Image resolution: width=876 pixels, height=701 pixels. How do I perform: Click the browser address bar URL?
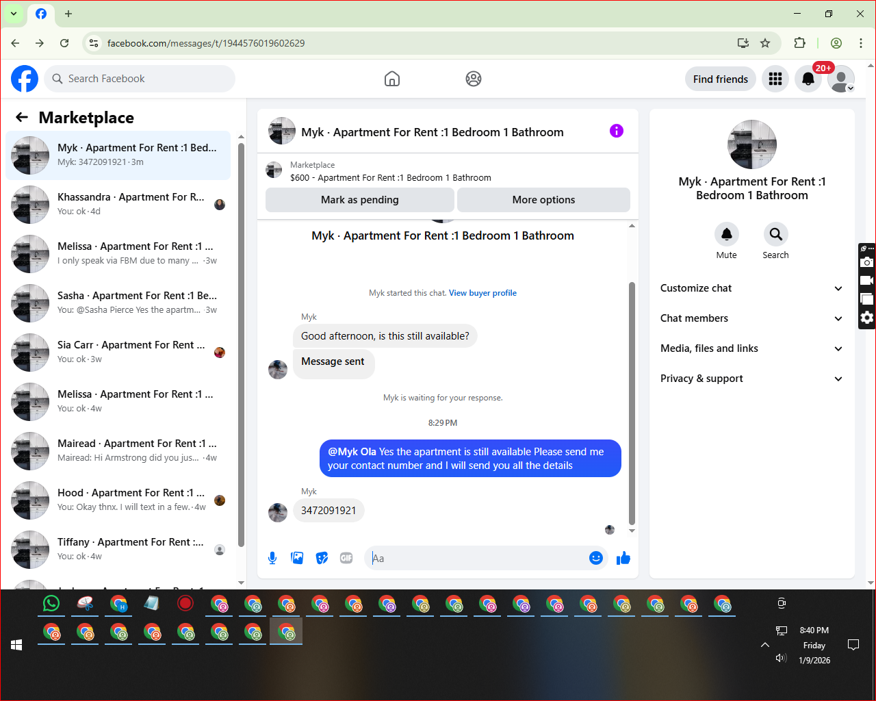pos(206,43)
